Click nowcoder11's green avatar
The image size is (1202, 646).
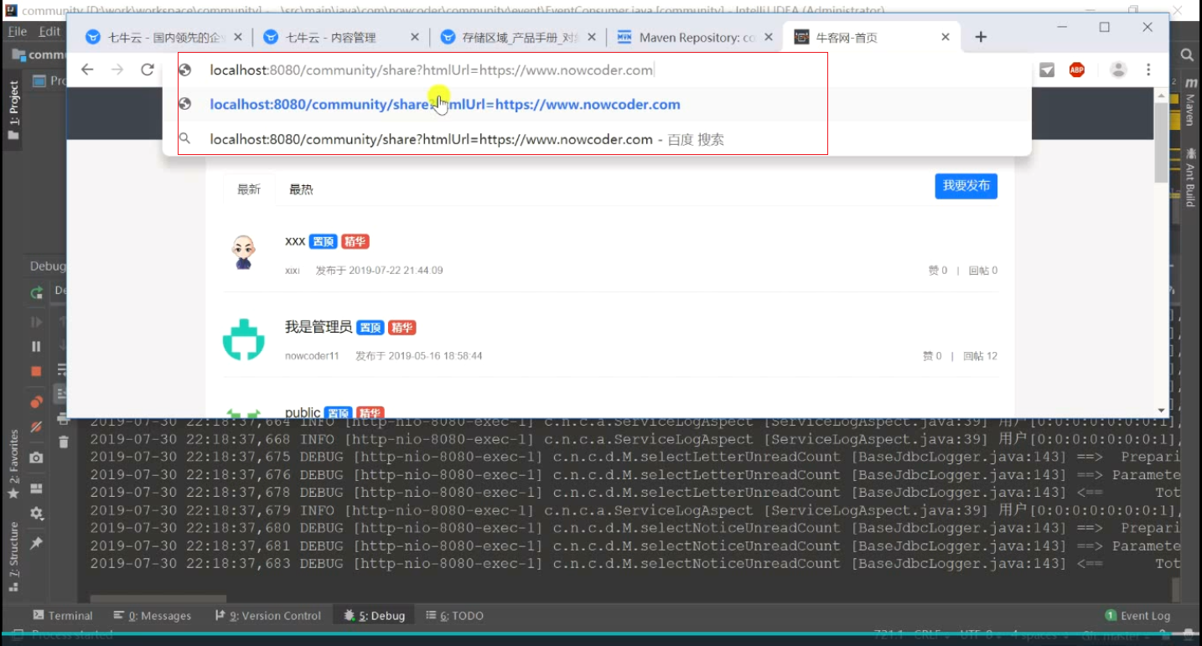[243, 339]
